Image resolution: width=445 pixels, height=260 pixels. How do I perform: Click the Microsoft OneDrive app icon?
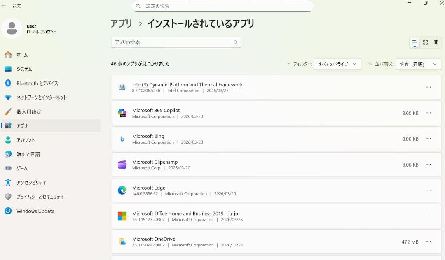122,241
